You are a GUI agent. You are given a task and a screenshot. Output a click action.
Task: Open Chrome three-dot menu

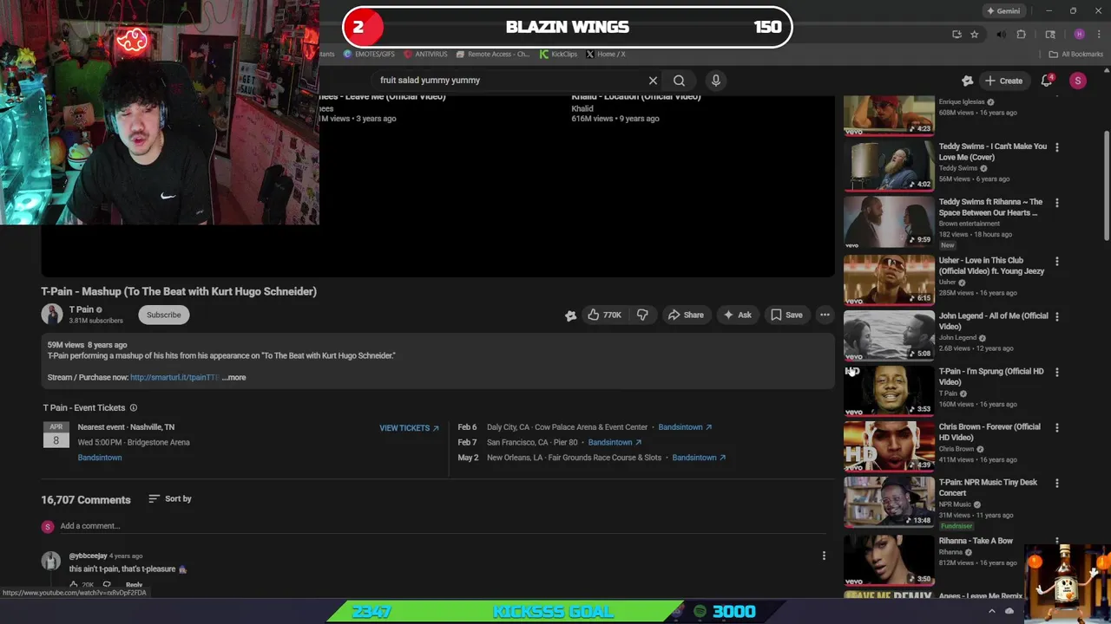click(x=1098, y=35)
